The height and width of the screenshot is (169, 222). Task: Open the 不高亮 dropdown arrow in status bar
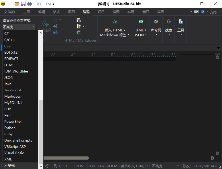pyautogui.click(x=178, y=166)
